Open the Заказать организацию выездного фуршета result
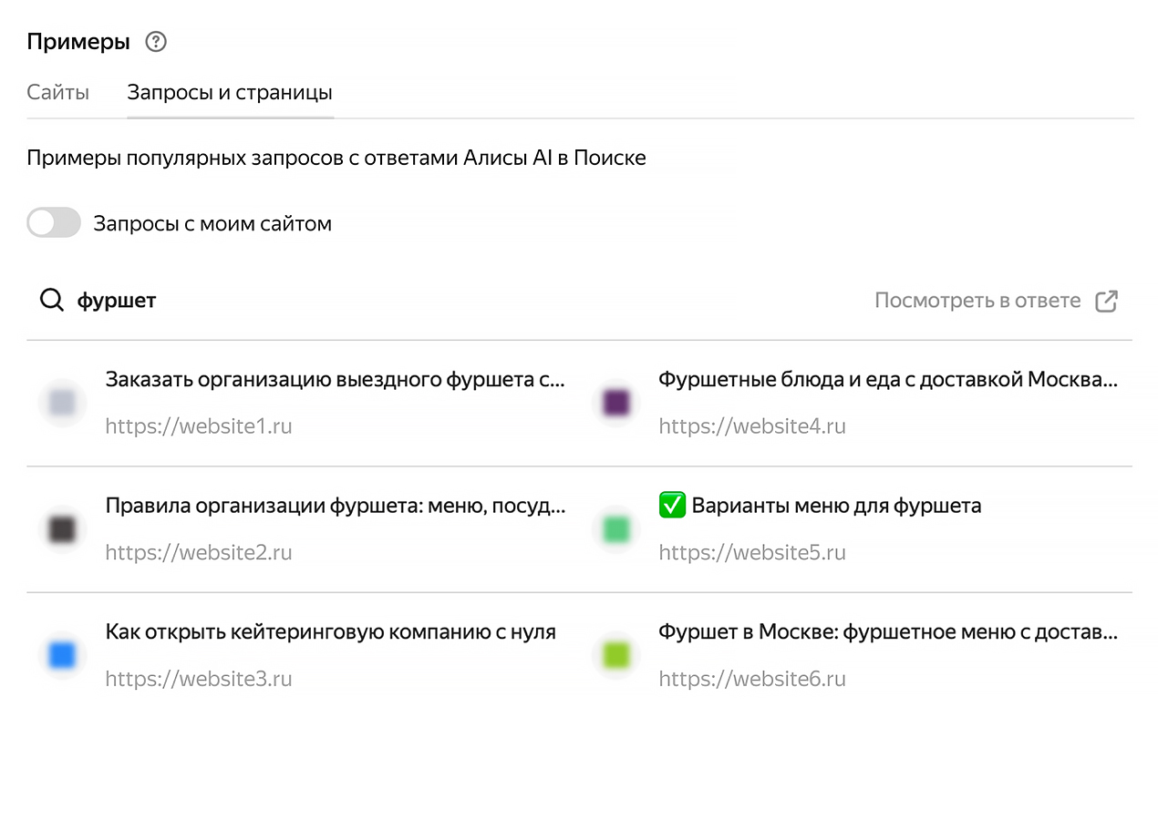Viewport: 1158px width, 820px height. pyautogui.click(x=335, y=379)
